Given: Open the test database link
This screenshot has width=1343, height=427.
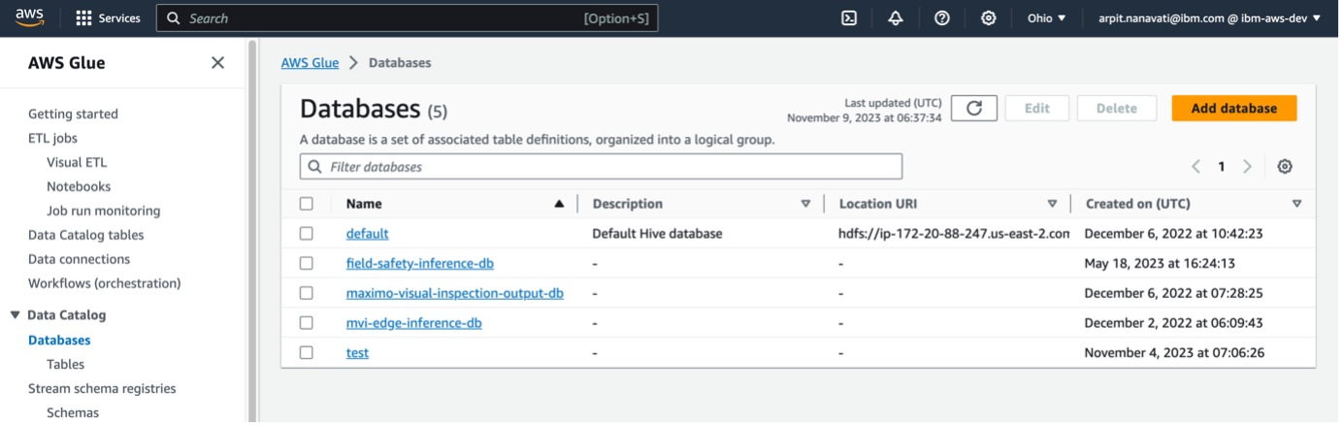Looking at the screenshot, I should (x=357, y=353).
